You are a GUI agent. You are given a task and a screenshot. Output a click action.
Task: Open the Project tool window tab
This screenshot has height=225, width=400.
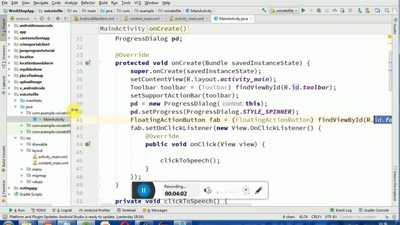[x=4, y=28]
